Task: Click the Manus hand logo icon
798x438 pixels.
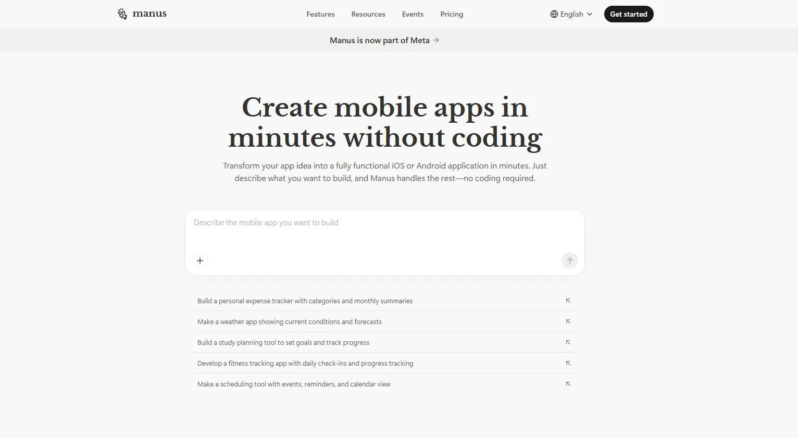Action: [x=122, y=14]
